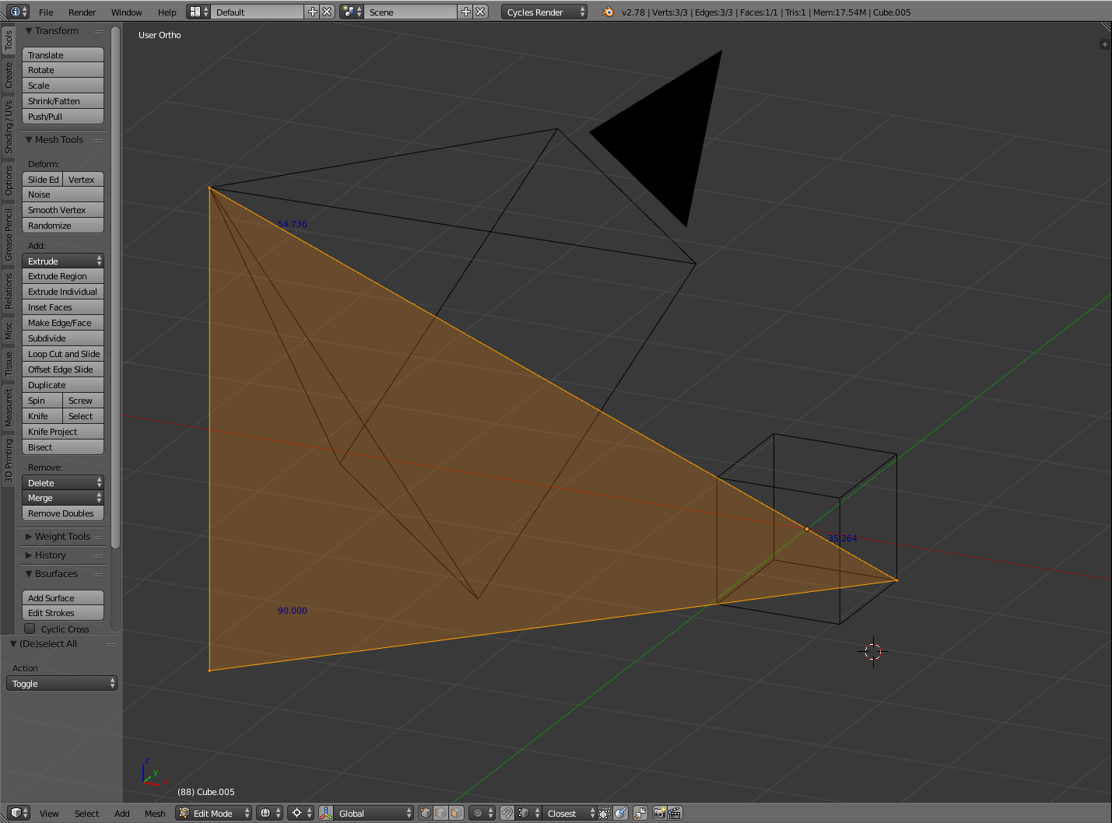
Task: Open the Cycles Render engine dropdown
Action: pyautogui.click(x=544, y=12)
